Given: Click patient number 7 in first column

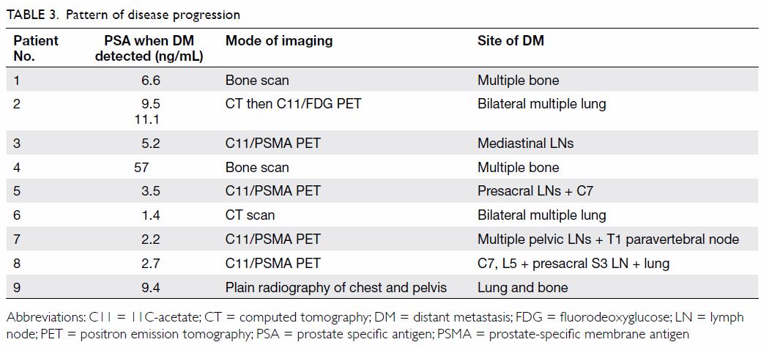Looking at the screenshot, I should (x=17, y=239).
